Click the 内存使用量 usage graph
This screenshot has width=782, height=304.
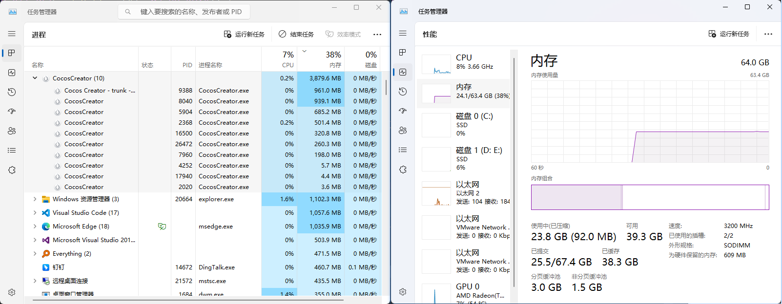[650, 122]
